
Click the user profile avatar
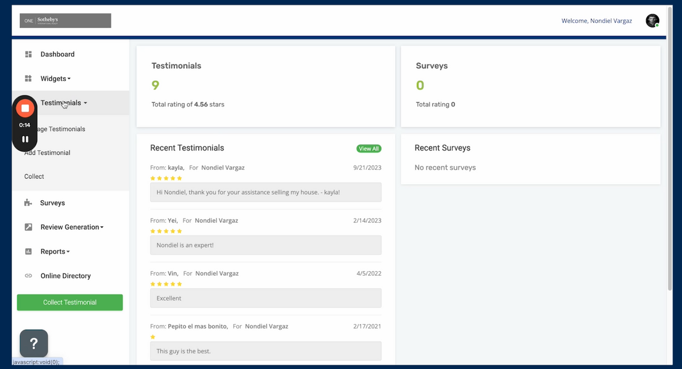click(652, 21)
